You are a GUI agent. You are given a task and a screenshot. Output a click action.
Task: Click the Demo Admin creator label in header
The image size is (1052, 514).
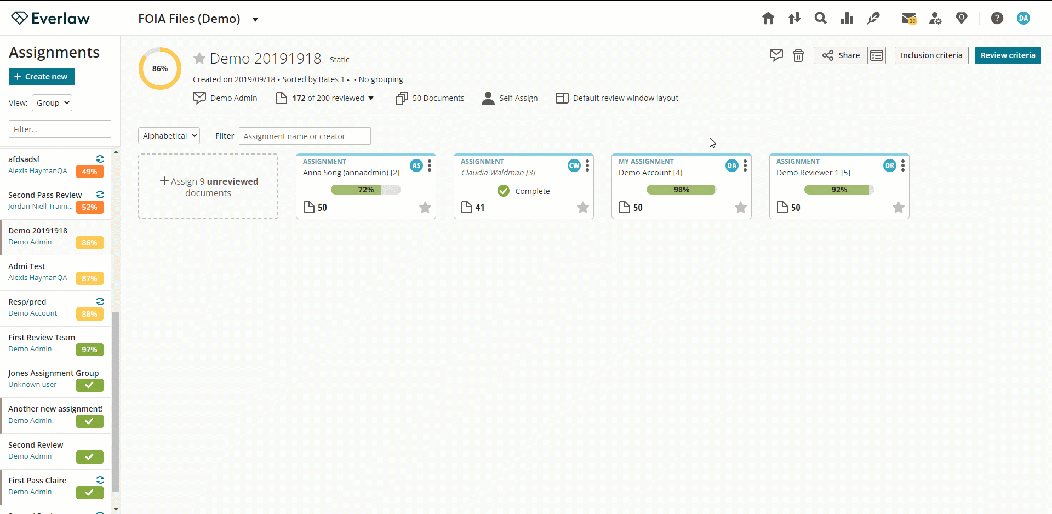233,98
